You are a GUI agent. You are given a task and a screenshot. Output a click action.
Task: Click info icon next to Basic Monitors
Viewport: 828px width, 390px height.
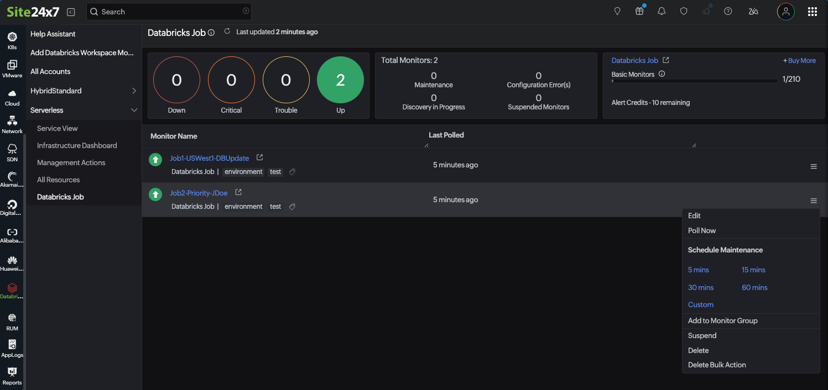tap(662, 74)
